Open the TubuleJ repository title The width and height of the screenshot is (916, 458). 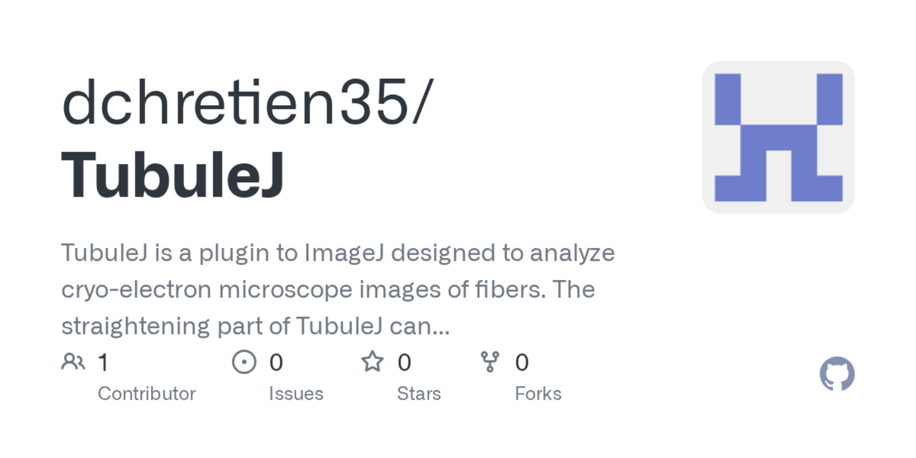click(x=173, y=175)
